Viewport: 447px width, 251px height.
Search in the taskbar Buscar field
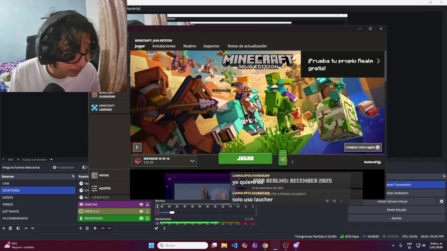click(x=183, y=245)
